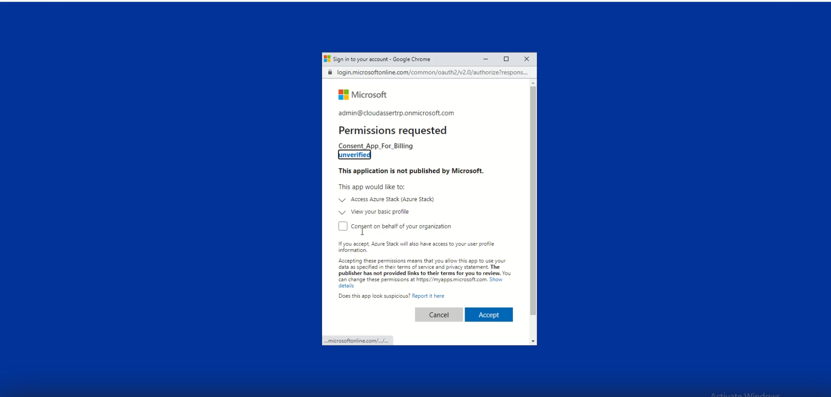831x397 pixels.
Task: Click the Cancel button
Action: click(439, 315)
